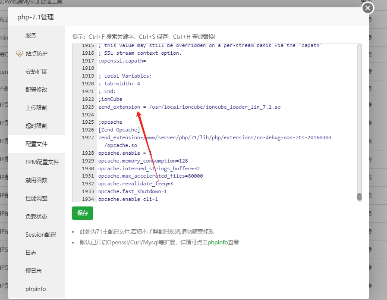Viewport: 387px width, 300px height.
Task: Click line number 1918 in gutter
Action: (x=88, y=68)
